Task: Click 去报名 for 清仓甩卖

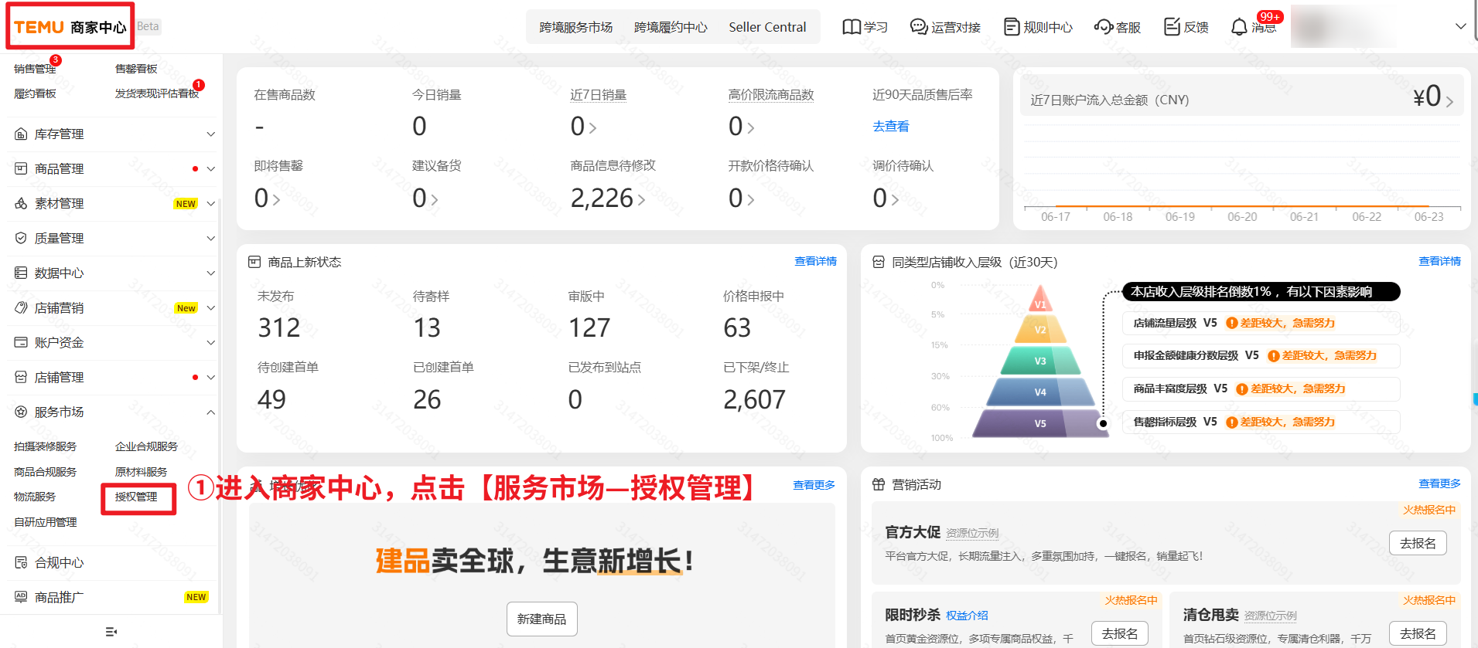Action: tap(1418, 633)
